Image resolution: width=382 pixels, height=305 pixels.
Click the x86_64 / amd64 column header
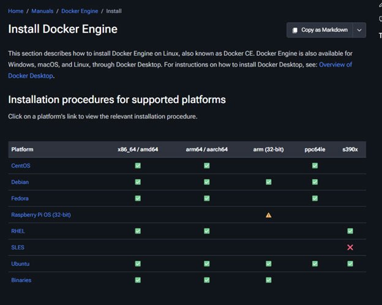click(138, 149)
